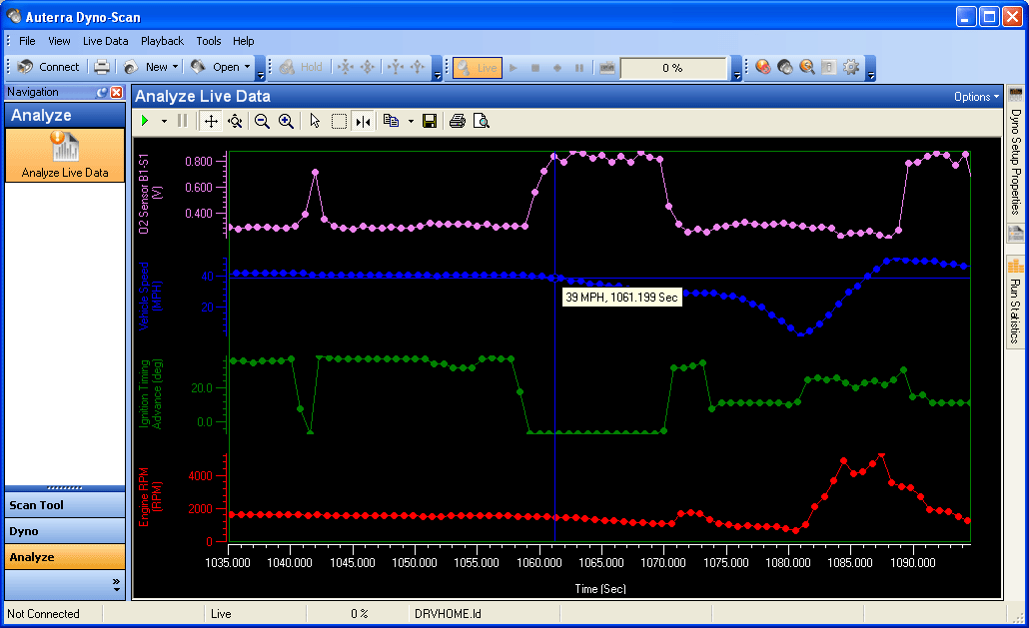Copy the chart to the clipboard

392,121
